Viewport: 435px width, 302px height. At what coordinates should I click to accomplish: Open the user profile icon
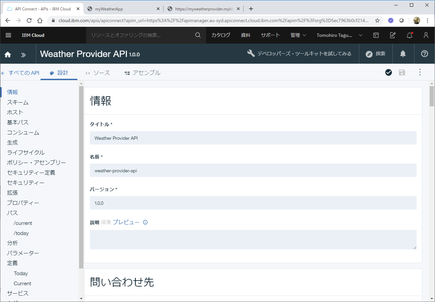click(426, 35)
